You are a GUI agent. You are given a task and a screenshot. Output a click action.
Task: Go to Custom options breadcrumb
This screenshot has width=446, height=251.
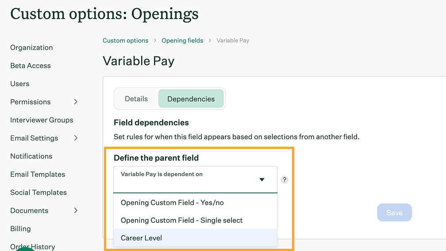click(x=125, y=41)
